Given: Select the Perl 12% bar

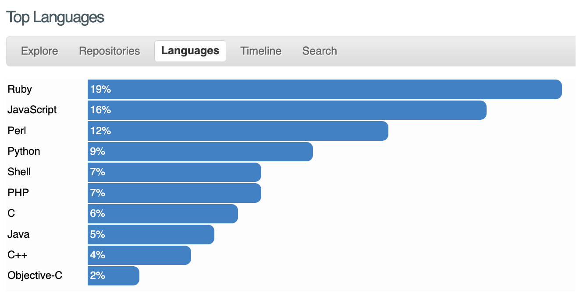Looking at the screenshot, I should tap(238, 131).
